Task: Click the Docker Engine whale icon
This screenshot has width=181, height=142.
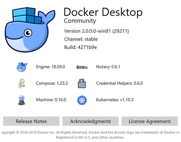Action: pos(22,67)
